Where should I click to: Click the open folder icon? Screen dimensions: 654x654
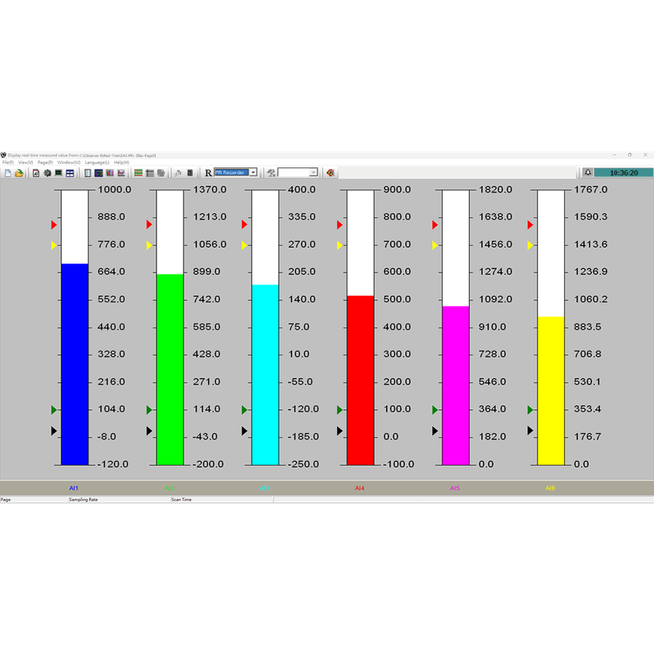tap(19, 172)
